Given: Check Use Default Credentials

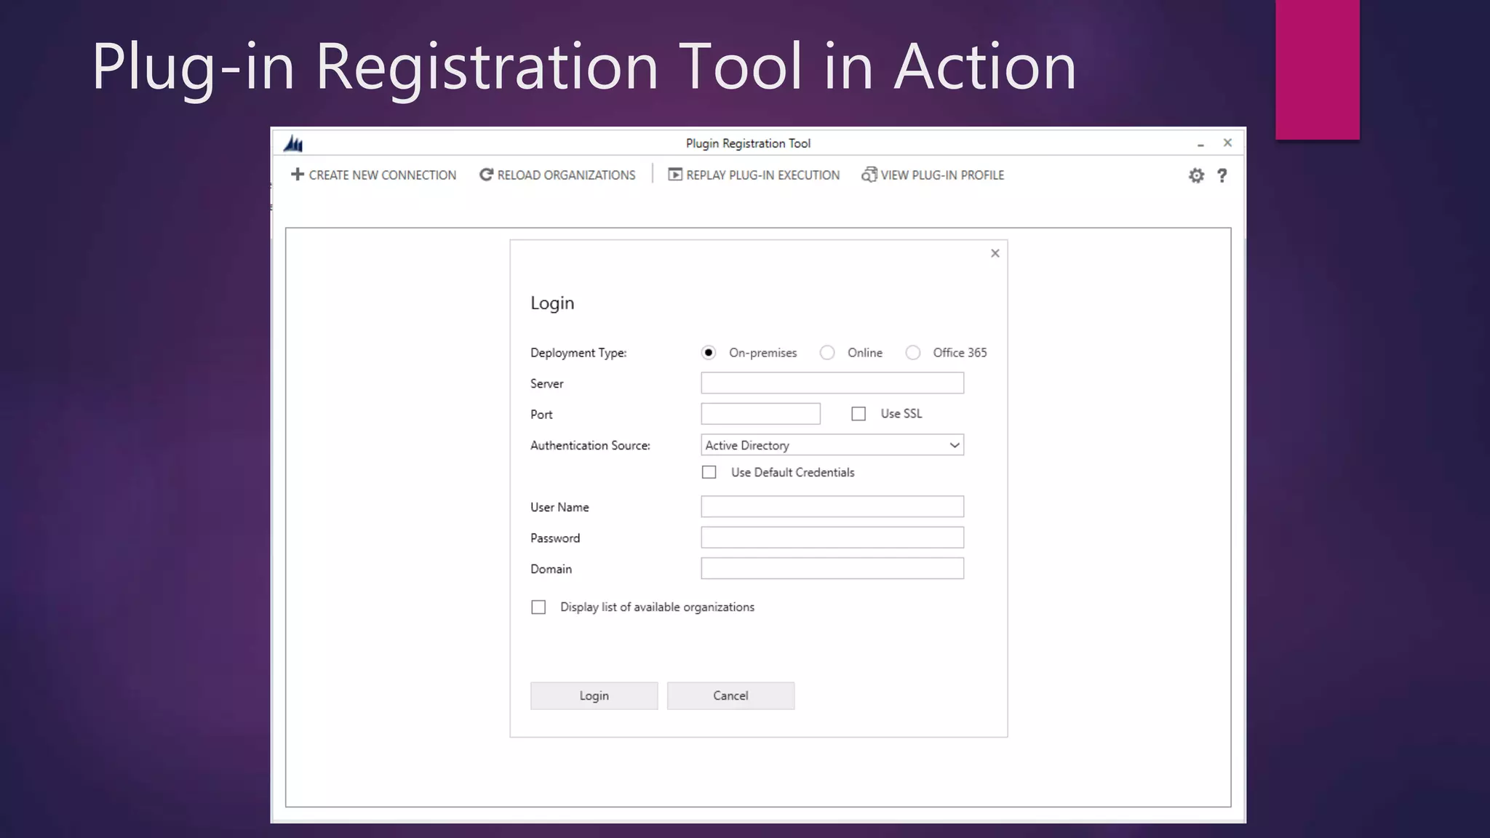Looking at the screenshot, I should 709,472.
